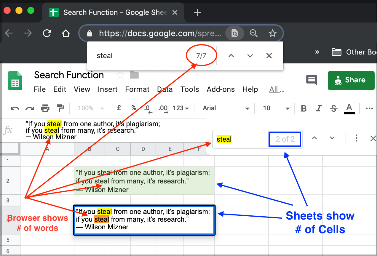Toggle Bold formatting
This screenshot has height=256, width=377.
pos(303,108)
